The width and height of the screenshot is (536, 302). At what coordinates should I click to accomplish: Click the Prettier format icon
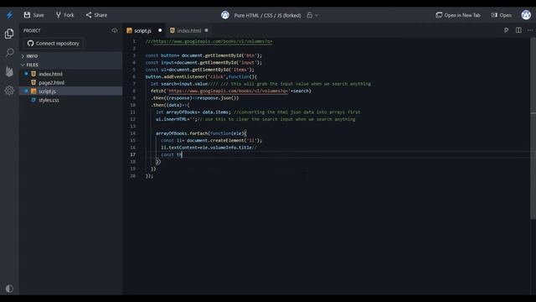point(506,30)
